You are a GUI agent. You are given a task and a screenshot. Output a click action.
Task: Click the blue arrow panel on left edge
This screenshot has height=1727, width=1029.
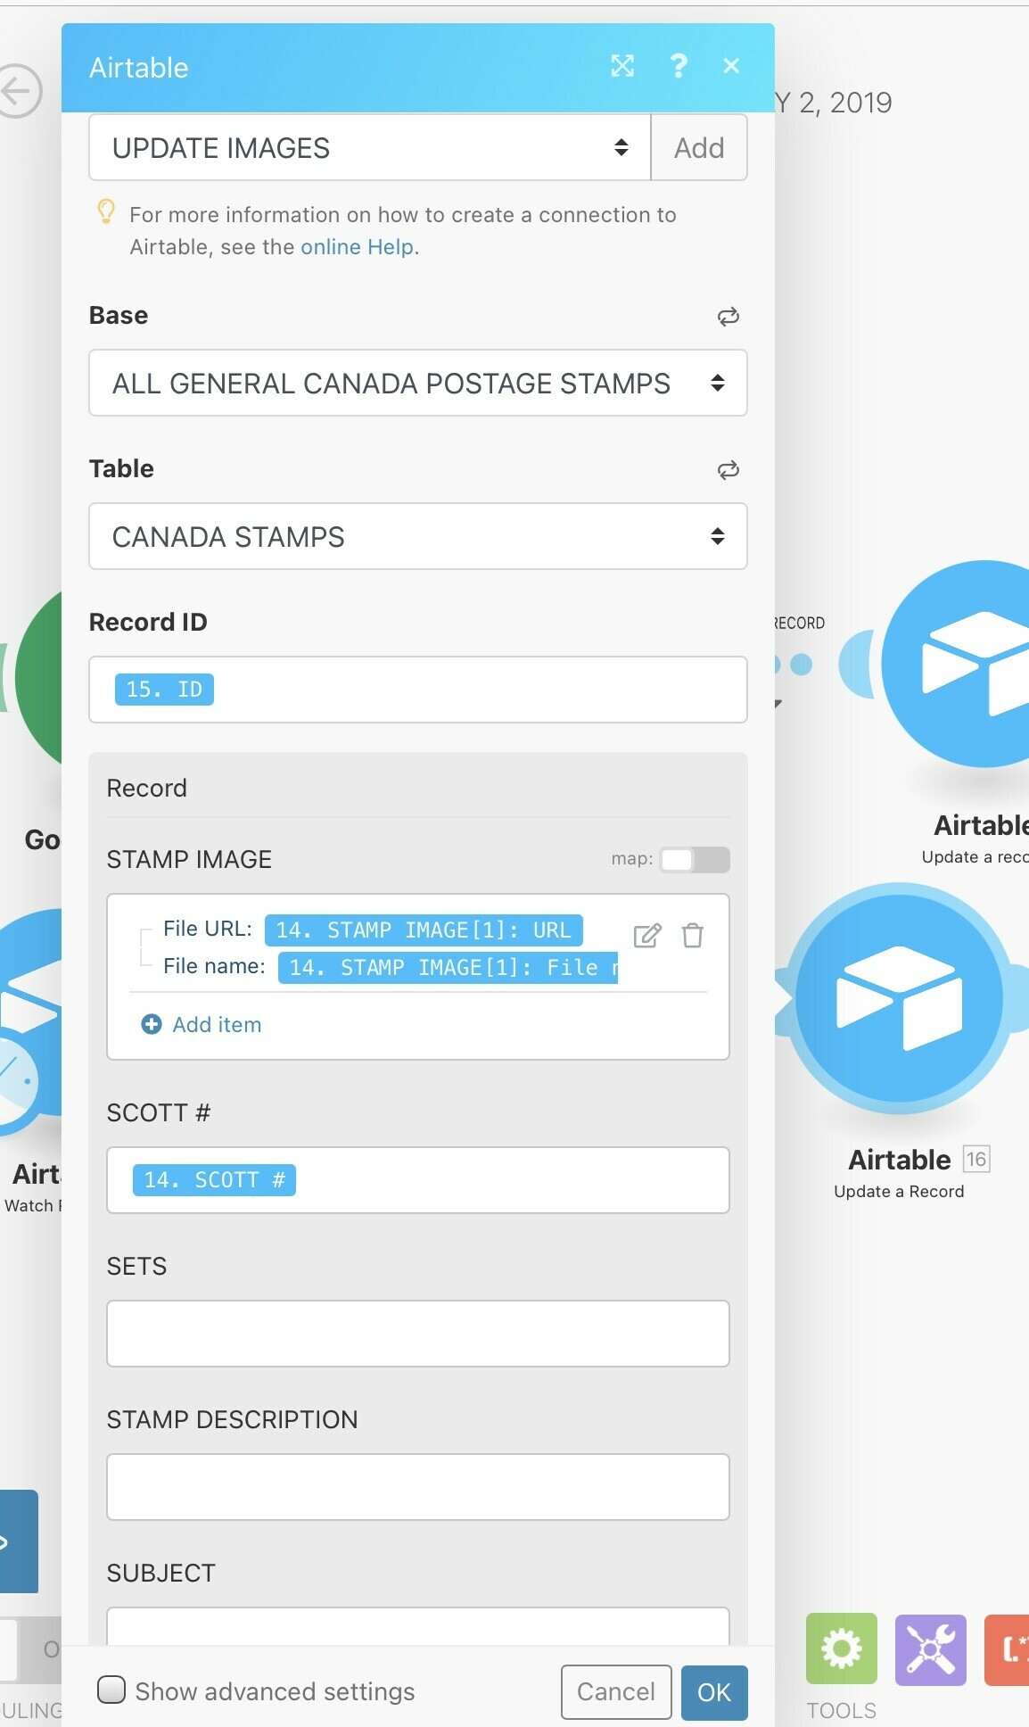click(19, 1541)
